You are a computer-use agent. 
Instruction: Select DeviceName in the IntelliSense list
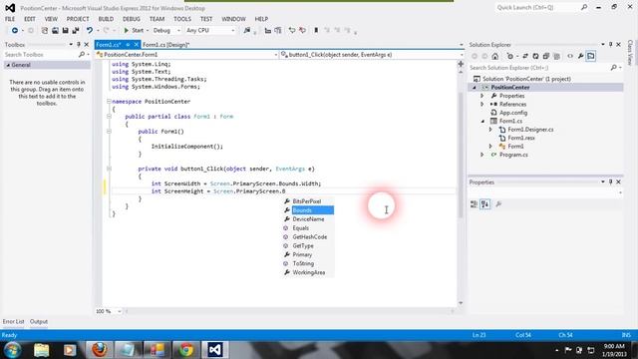click(308, 219)
